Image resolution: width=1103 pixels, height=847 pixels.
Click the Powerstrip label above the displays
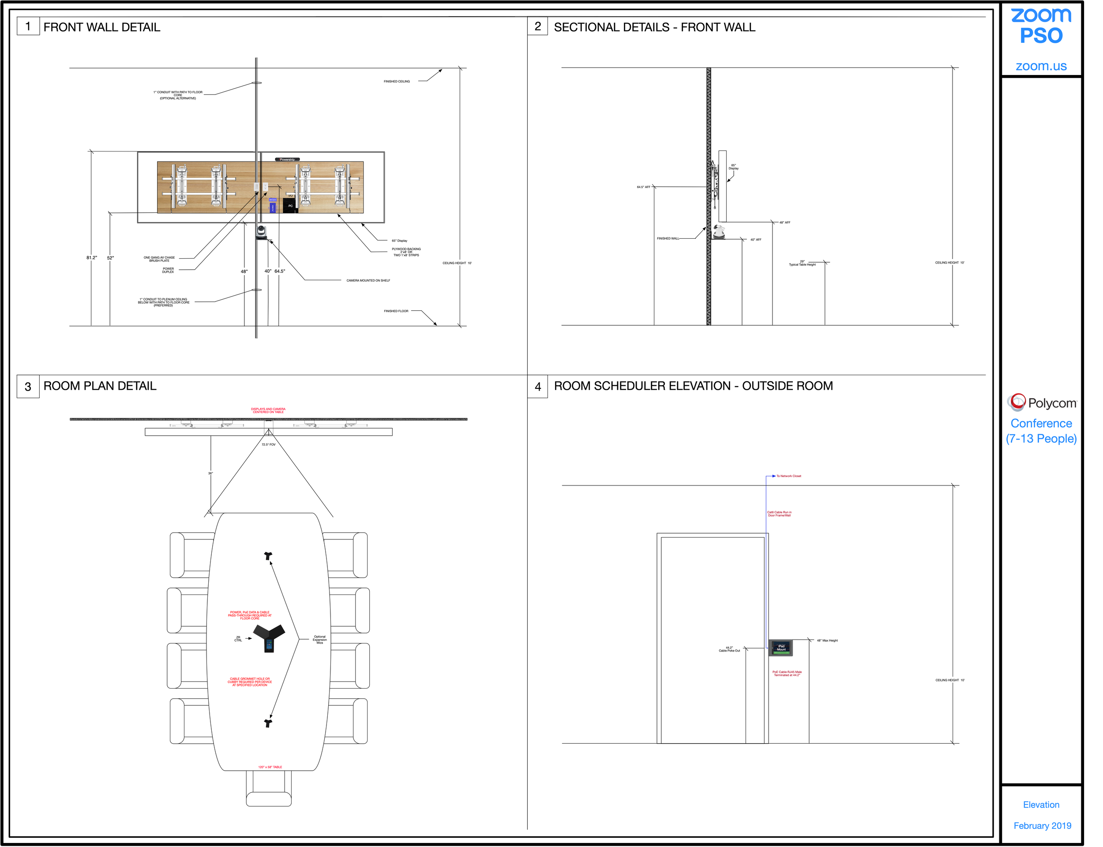pos(287,159)
